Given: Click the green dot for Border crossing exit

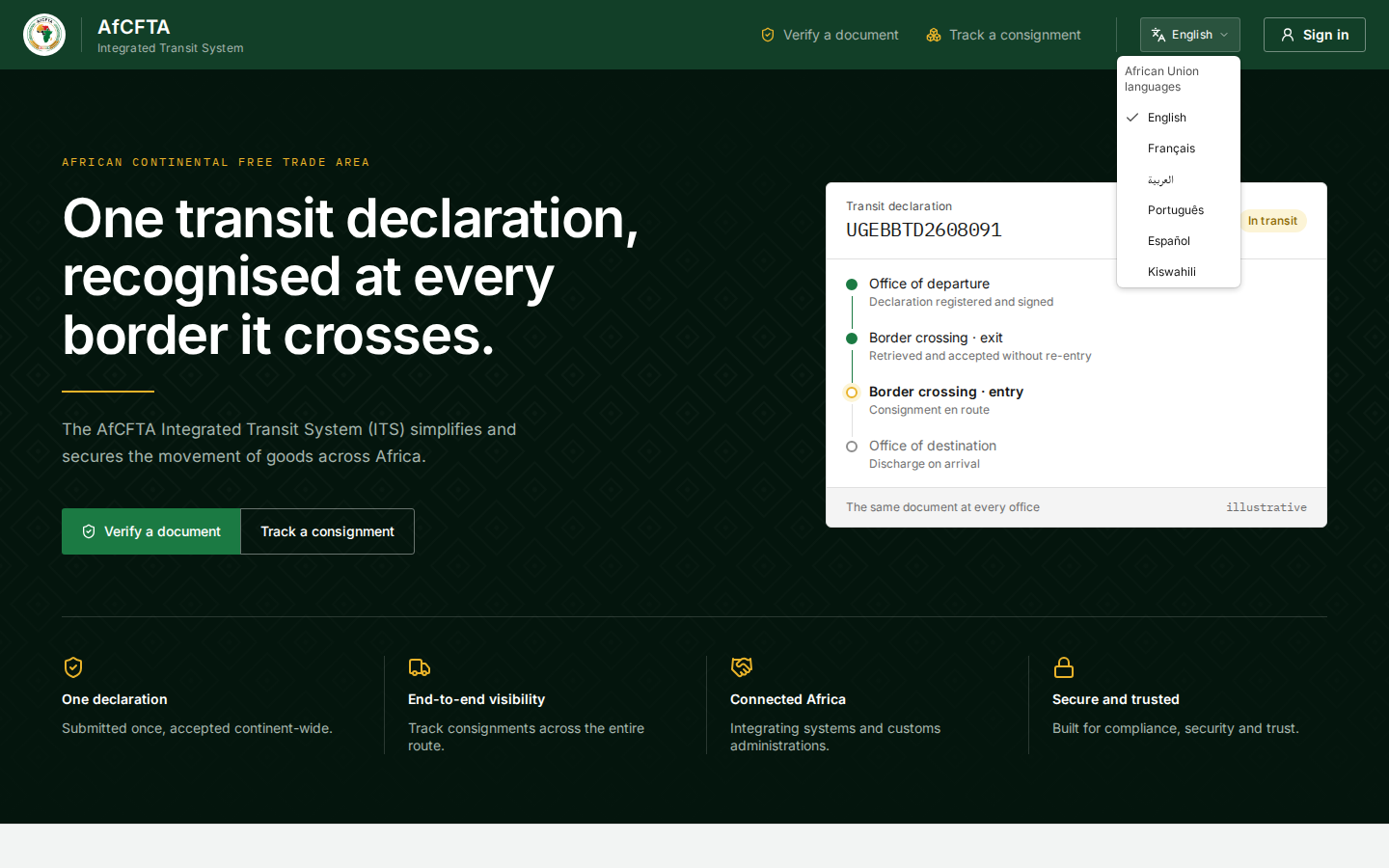Looking at the screenshot, I should click(852, 339).
